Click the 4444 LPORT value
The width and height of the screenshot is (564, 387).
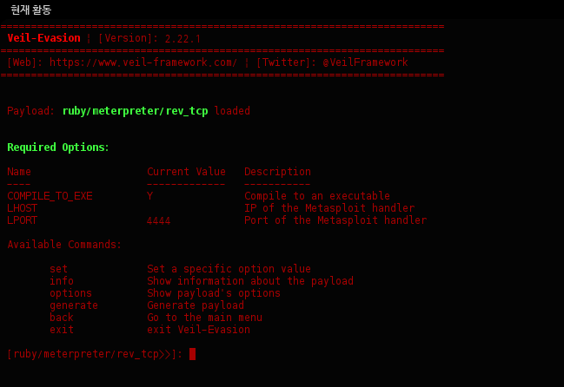click(159, 220)
